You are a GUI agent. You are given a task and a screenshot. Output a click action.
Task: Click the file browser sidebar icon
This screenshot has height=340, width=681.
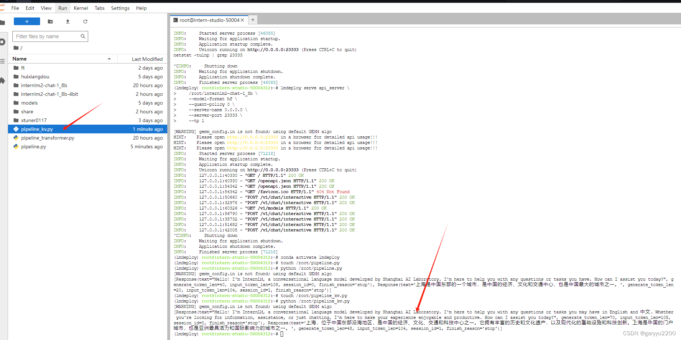(x=3, y=23)
